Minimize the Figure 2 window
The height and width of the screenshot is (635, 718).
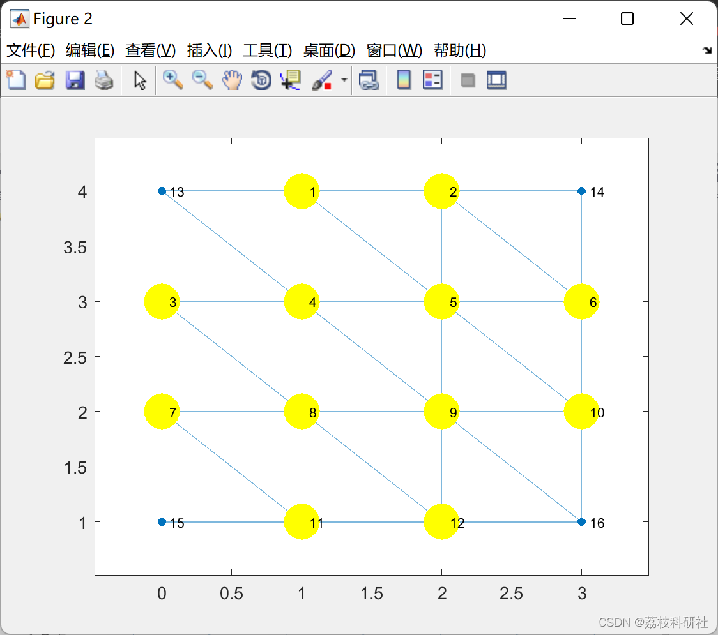click(x=569, y=19)
